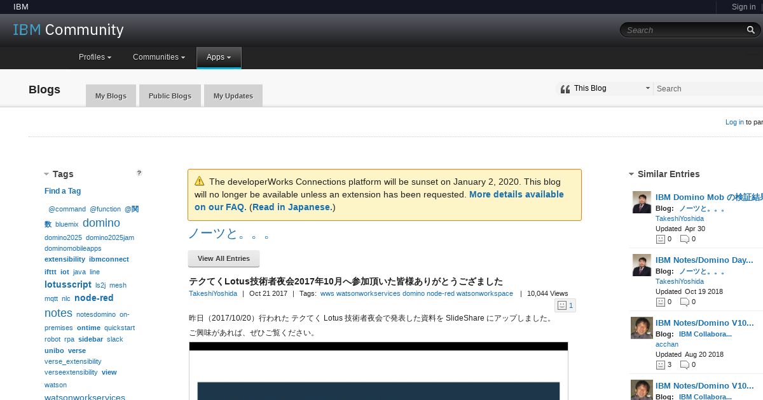763x400 pixels.
Task: Open the Communities dropdown menu
Action: pos(159,57)
